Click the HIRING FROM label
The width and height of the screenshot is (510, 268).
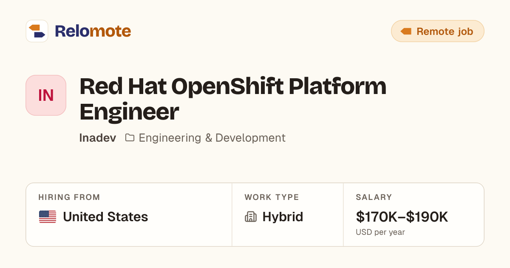point(69,197)
